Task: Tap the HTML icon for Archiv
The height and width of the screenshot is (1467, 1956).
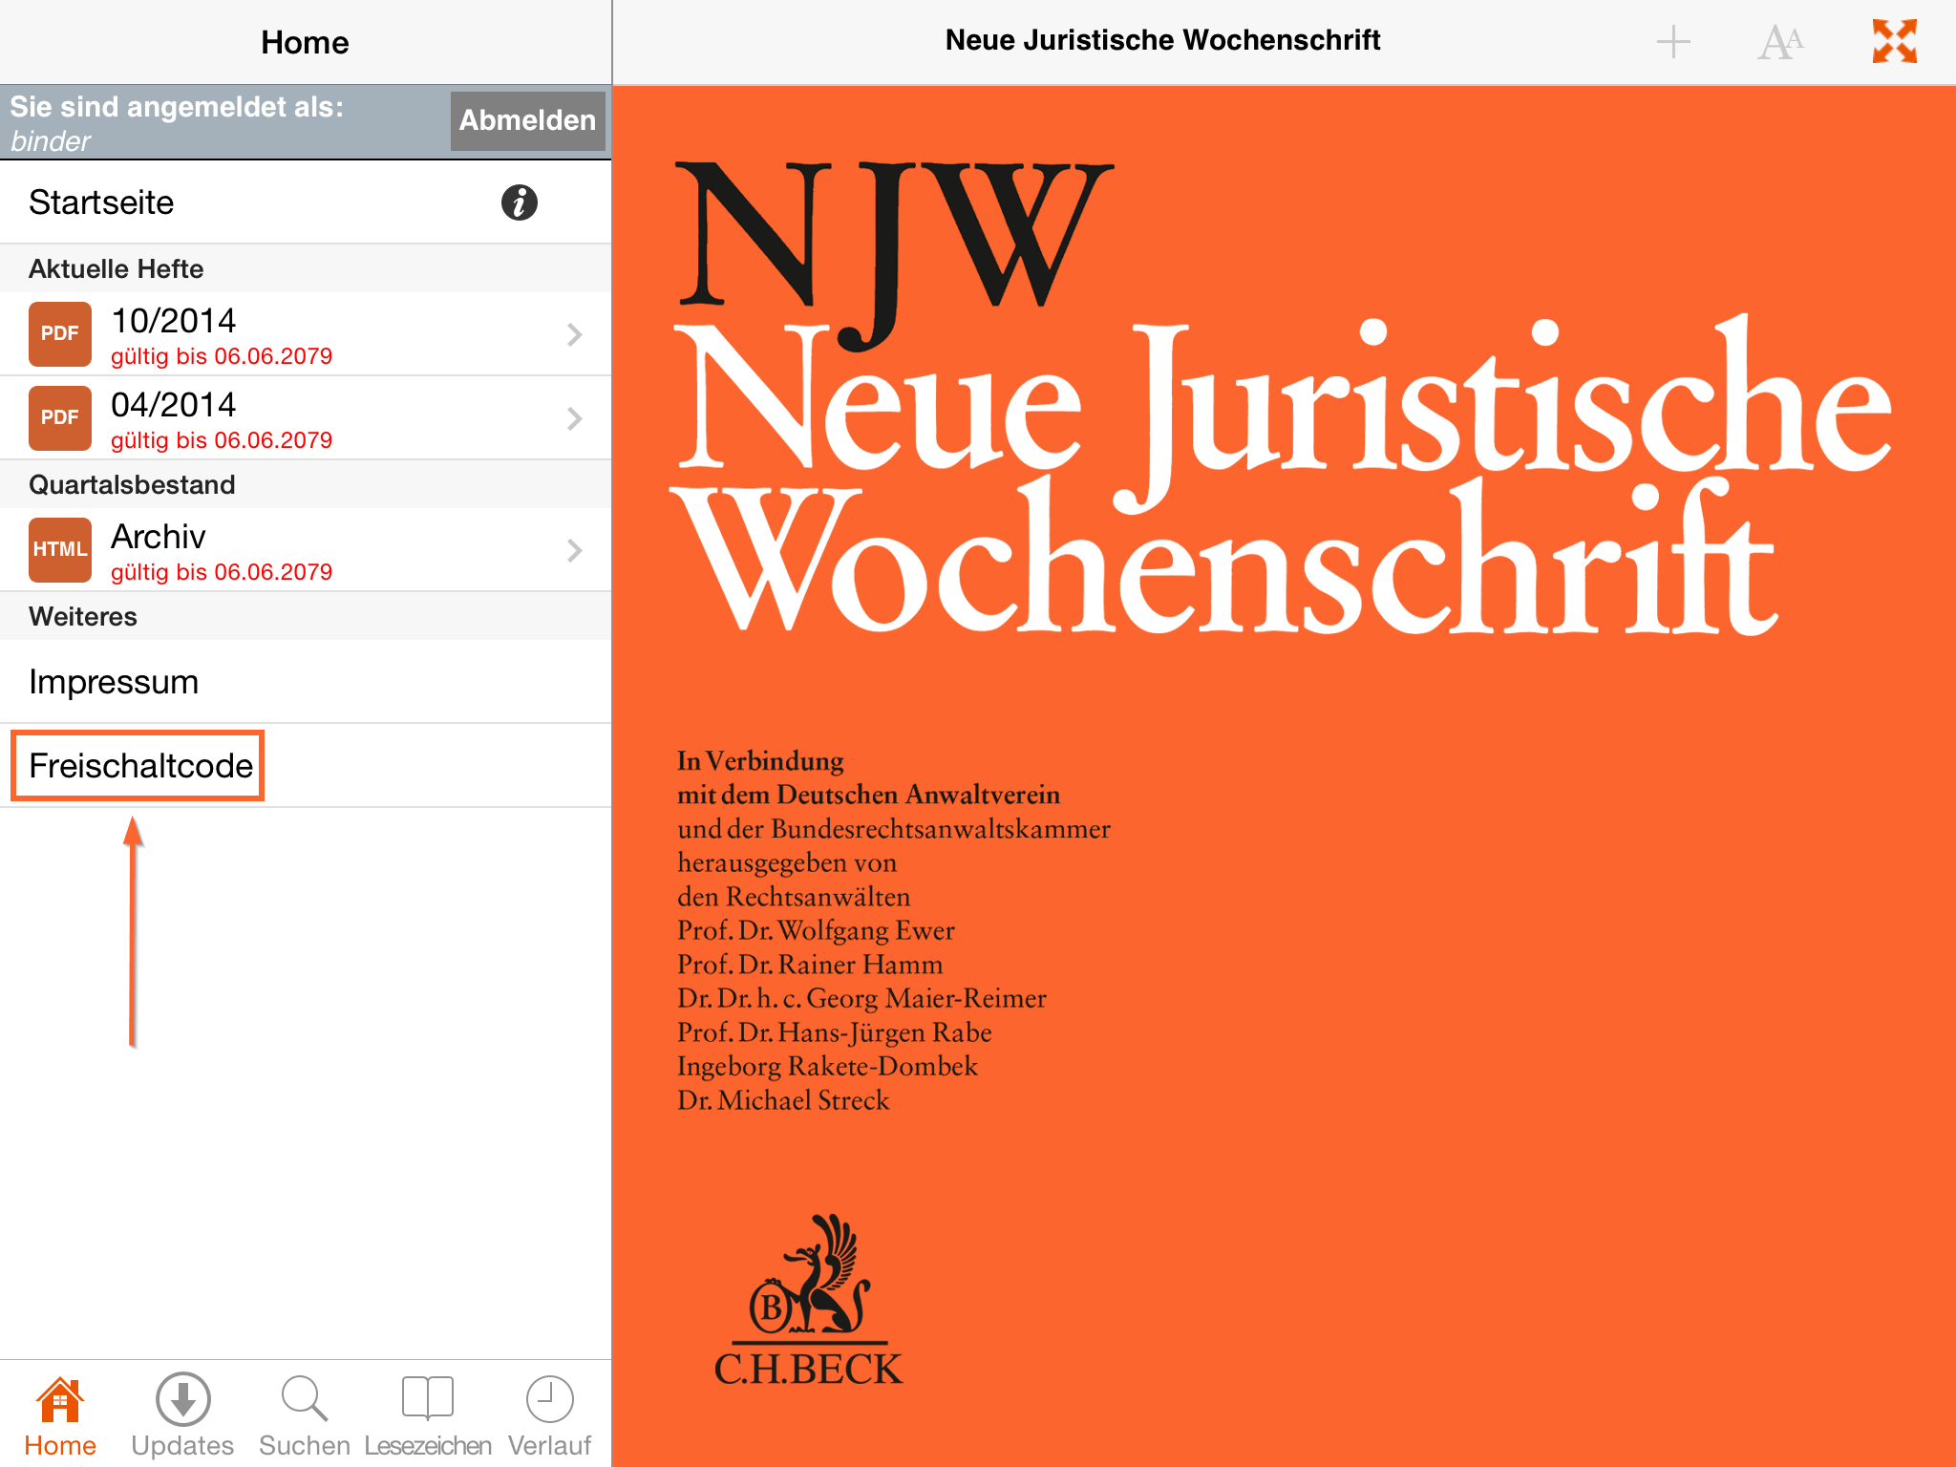Action: (x=60, y=549)
